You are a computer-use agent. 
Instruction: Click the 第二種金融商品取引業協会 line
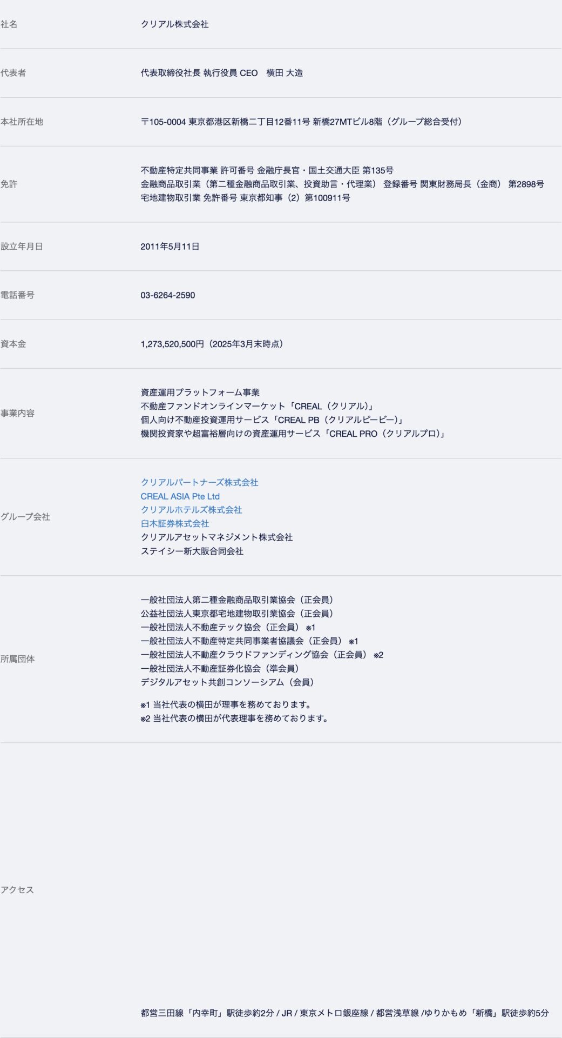pyautogui.click(x=238, y=600)
